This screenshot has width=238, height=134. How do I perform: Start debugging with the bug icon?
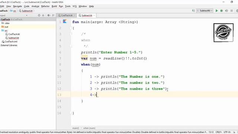222,11
